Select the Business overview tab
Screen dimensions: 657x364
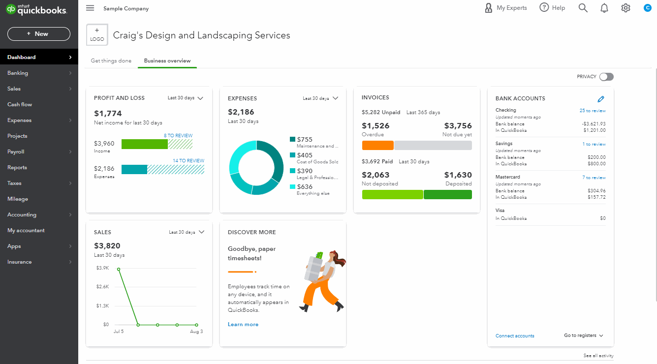(167, 61)
